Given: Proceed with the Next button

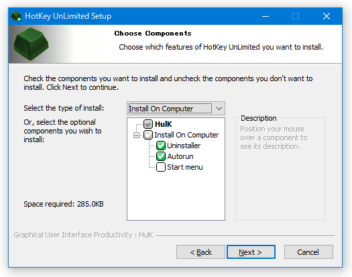Looking at the screenshot, I should pos(251,252).
